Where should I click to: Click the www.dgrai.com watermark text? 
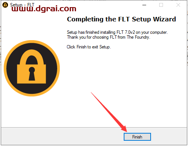coord(44,9)
